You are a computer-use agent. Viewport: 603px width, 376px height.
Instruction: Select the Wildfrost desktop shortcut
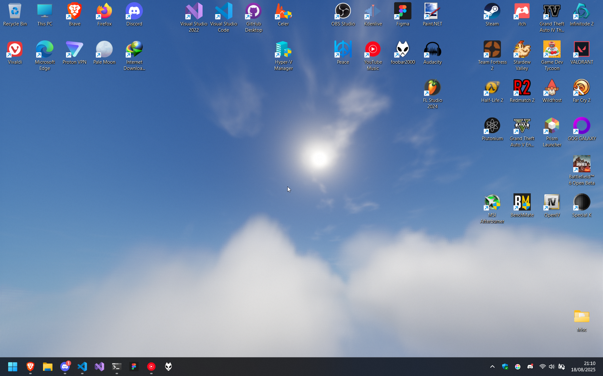[x=552, y=91]
